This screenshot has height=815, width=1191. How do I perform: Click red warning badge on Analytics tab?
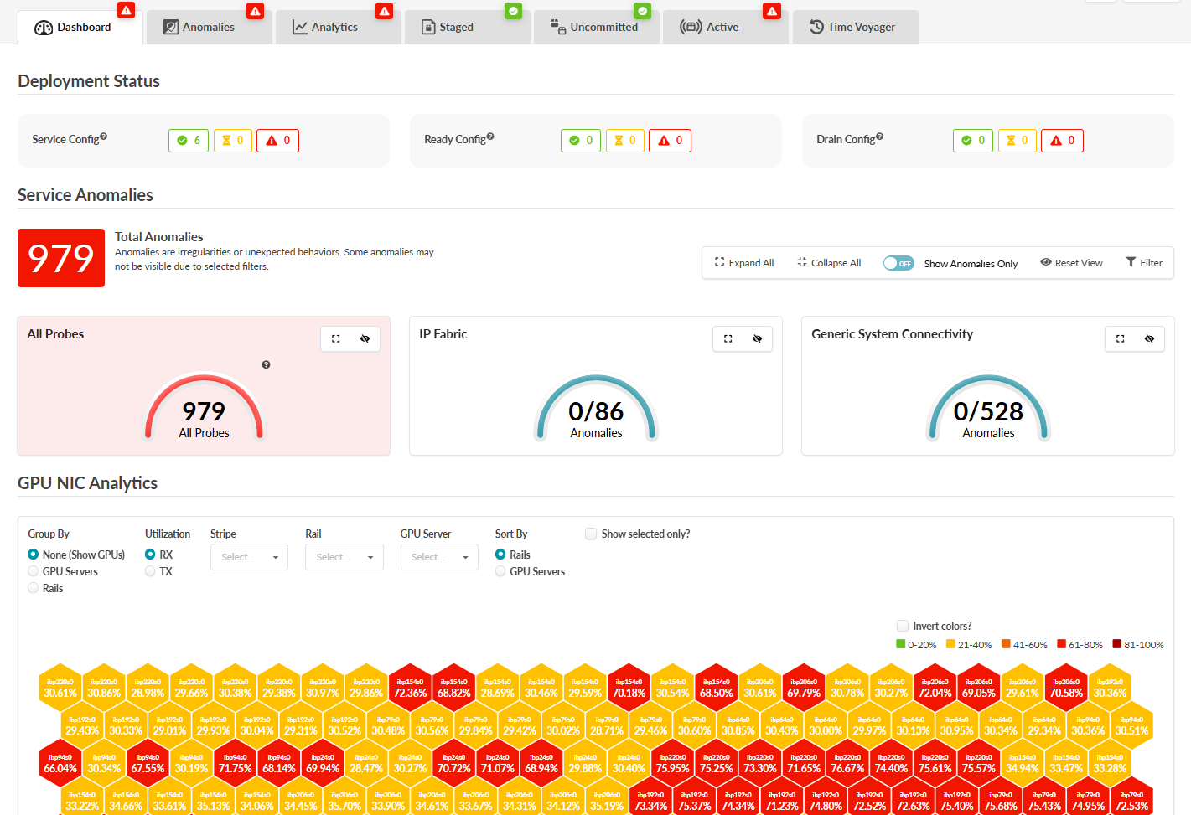click(384, 11)
